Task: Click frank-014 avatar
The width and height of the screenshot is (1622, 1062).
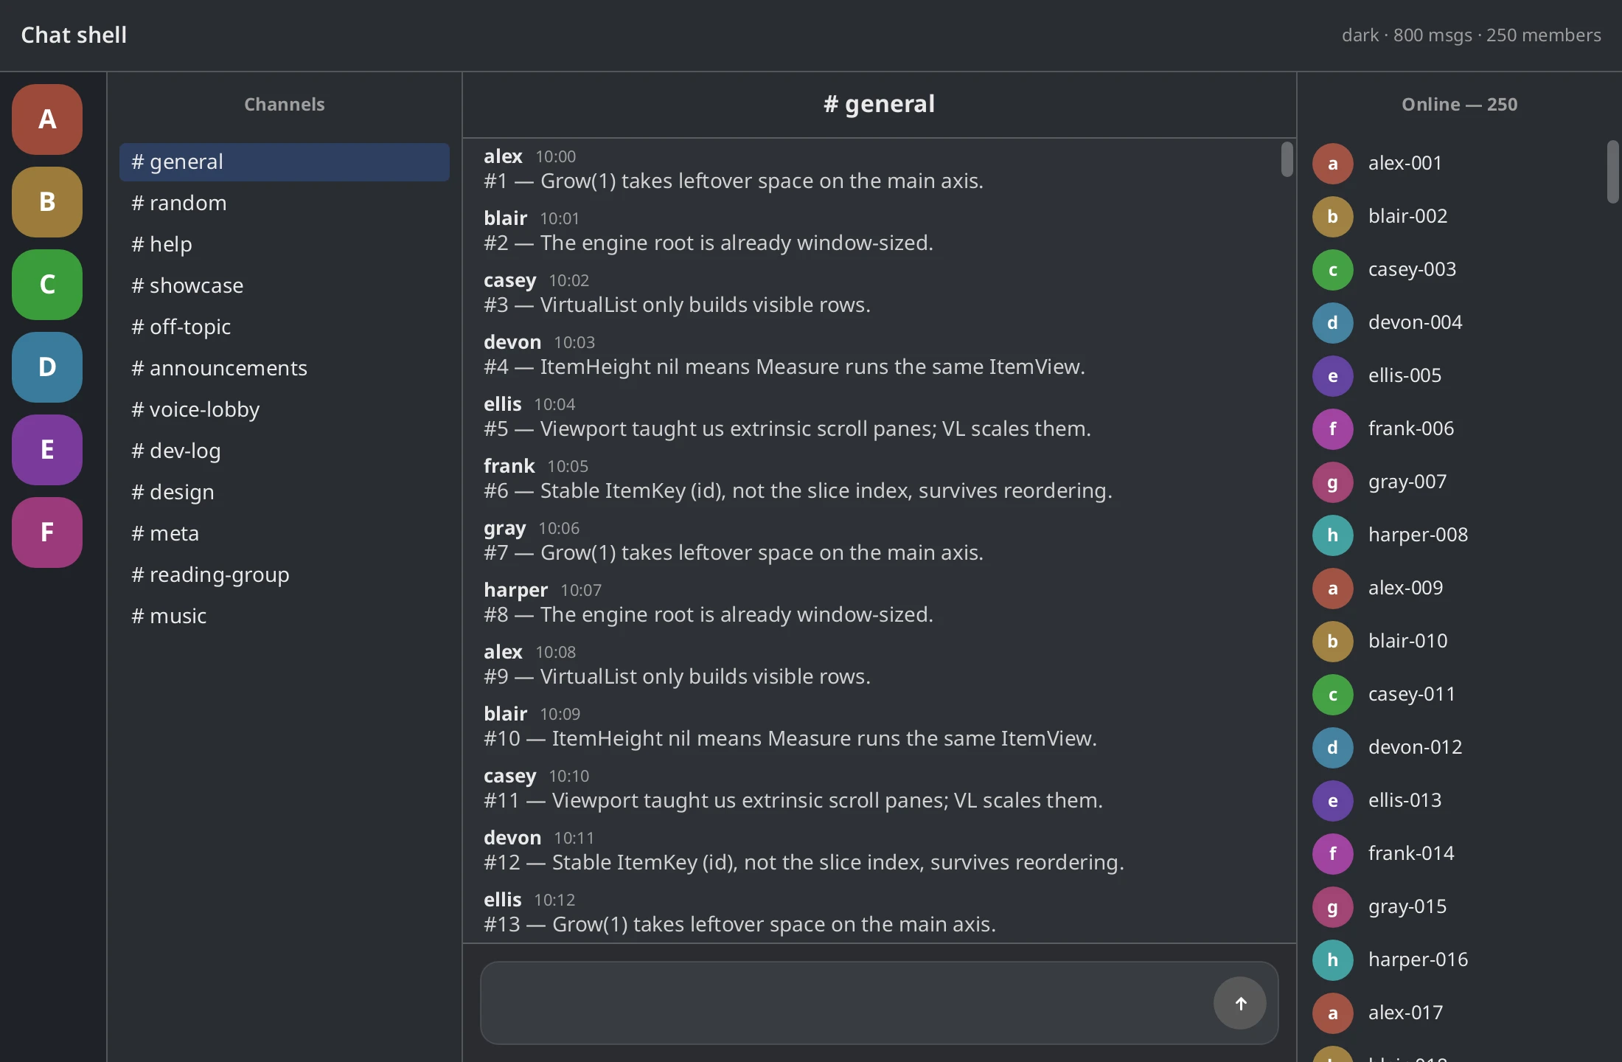Action: [x=1333, y=854]
